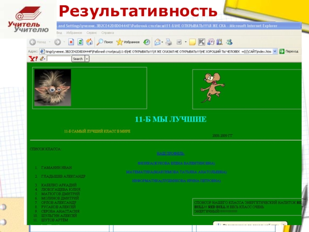309x232 pixels.
Task: Open the Messenger people icon
Action: coord(229,42)
